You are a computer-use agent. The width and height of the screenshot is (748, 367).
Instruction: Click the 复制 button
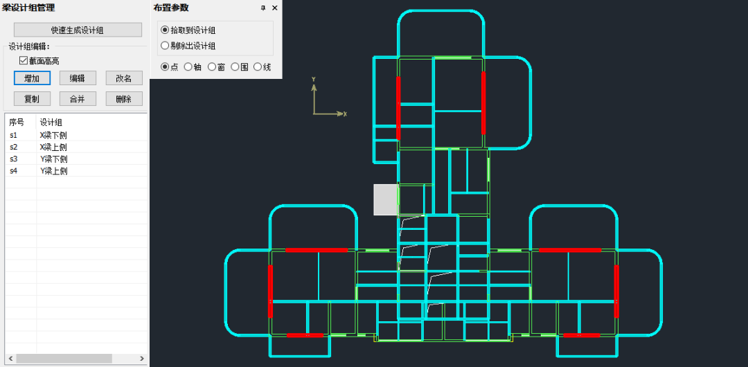[x=32, y=99]
